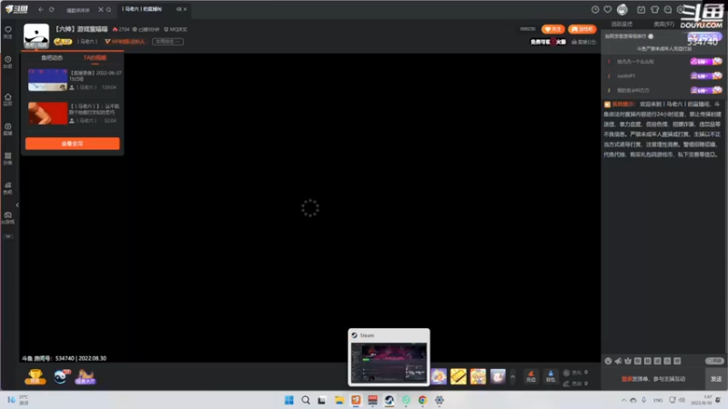Viewport: 728px width, 409px height.
Task: Mute the live room tab via speaker icon
Action: 178,9
